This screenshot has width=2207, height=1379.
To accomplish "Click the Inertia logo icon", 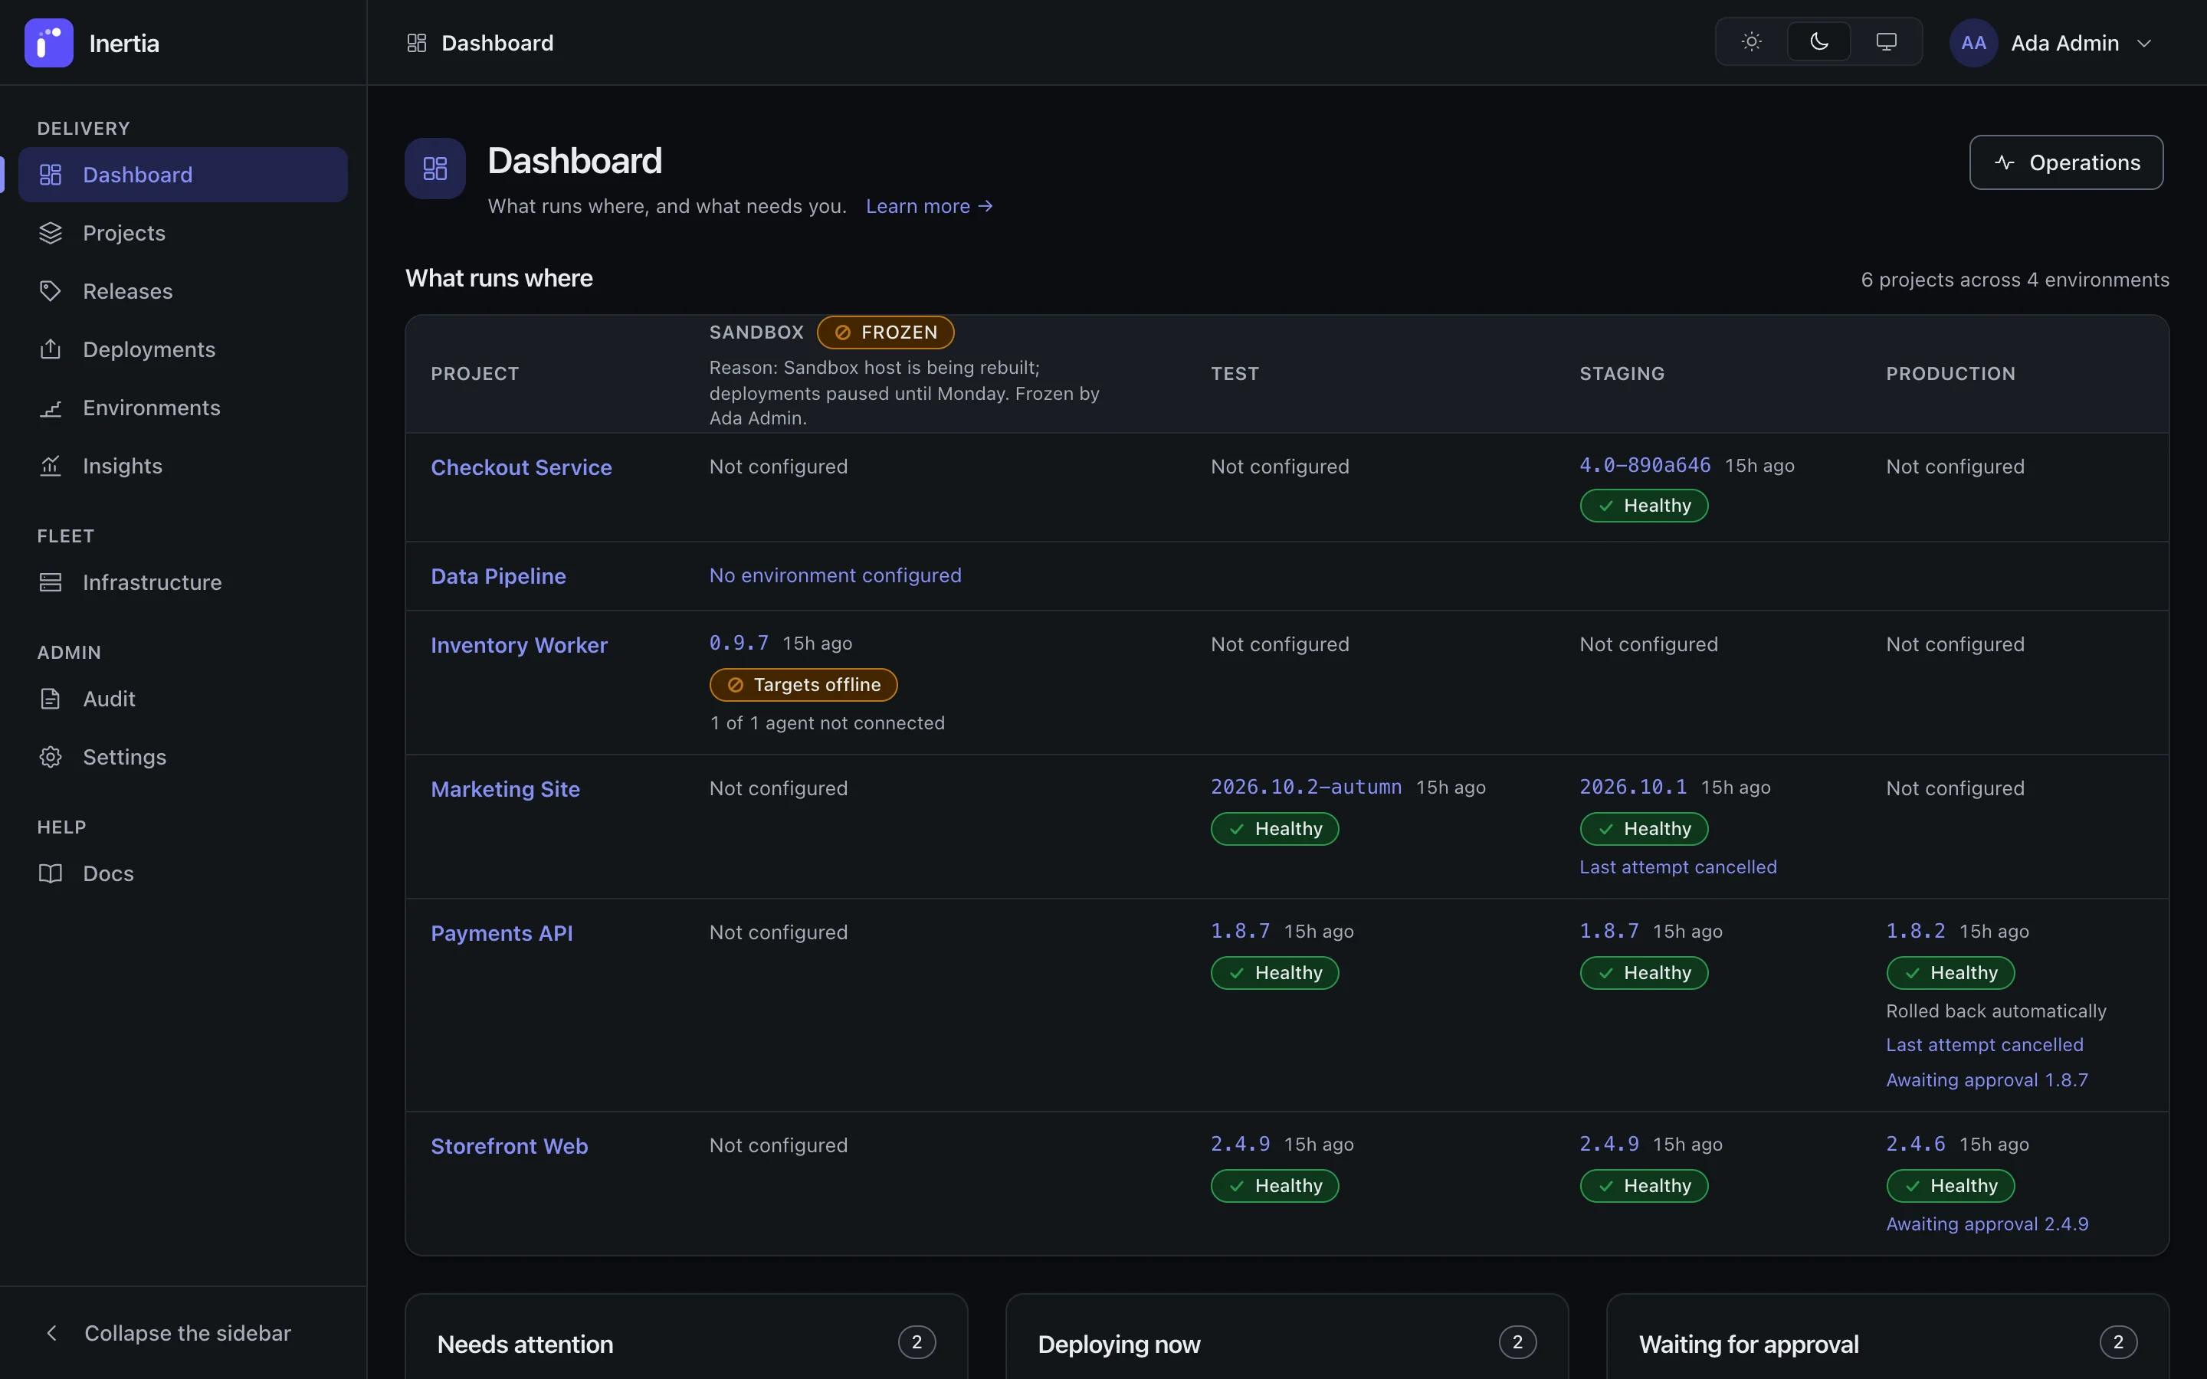I will point(48,43).
